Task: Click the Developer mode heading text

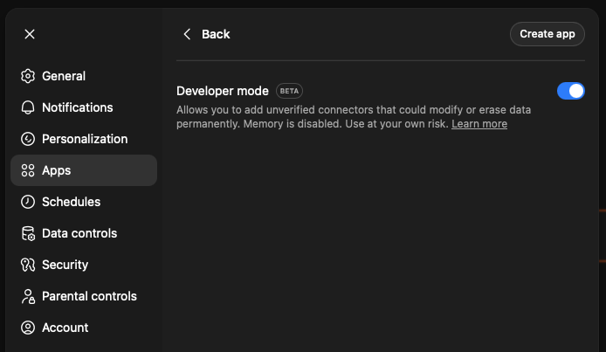Action: click(222, 91)
